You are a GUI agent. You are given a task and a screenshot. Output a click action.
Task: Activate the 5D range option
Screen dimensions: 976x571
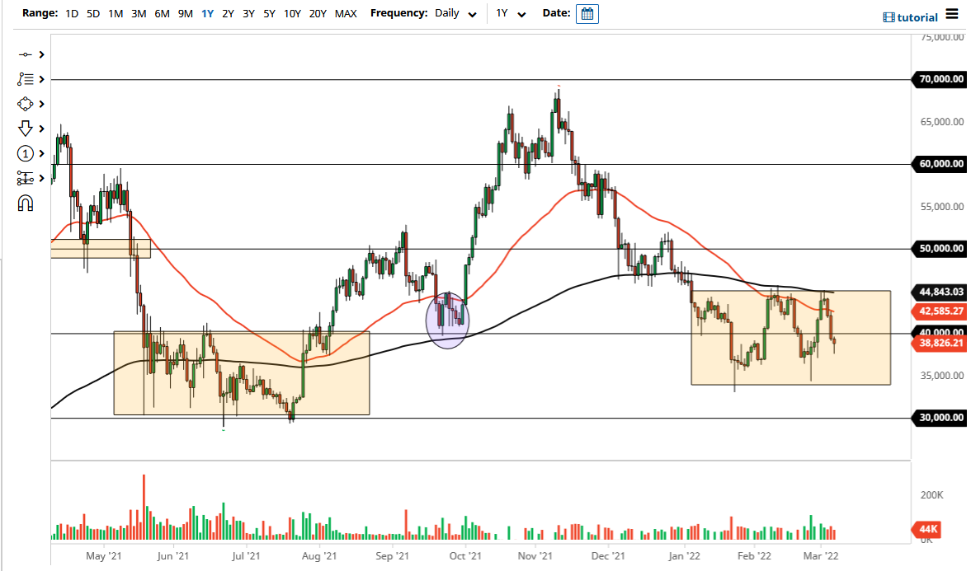pyautogui.click(x=92, y=13)
